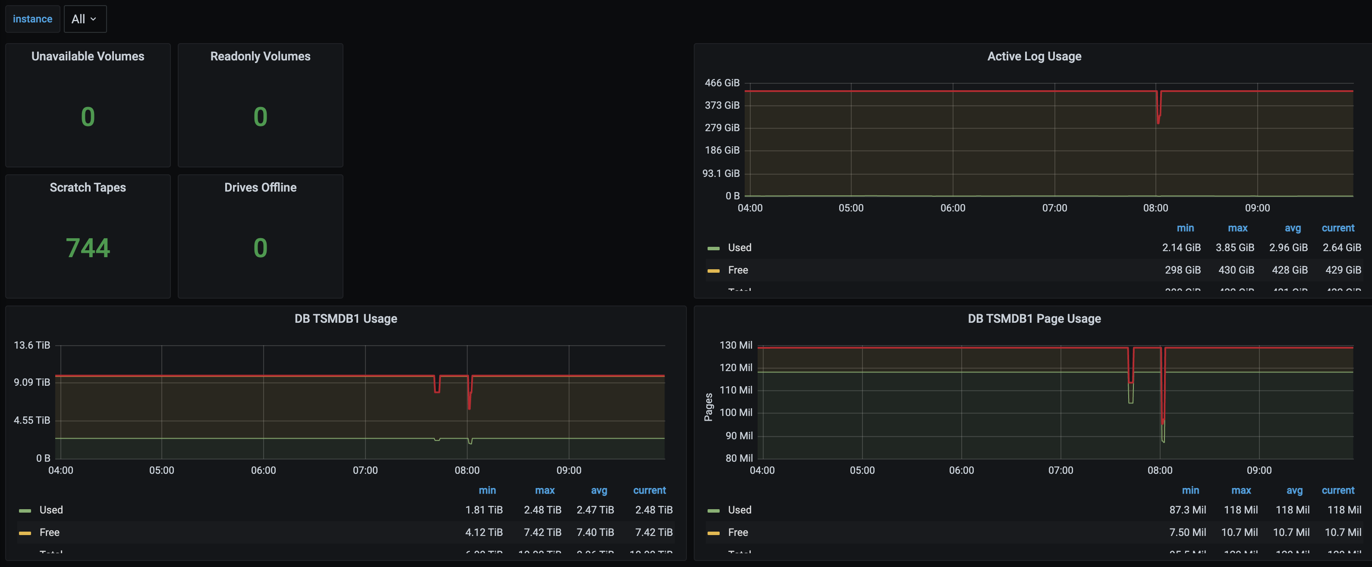
Task: Sort Page Usage legend by current
Action: pyautogui.click(x=1337, y=490)
